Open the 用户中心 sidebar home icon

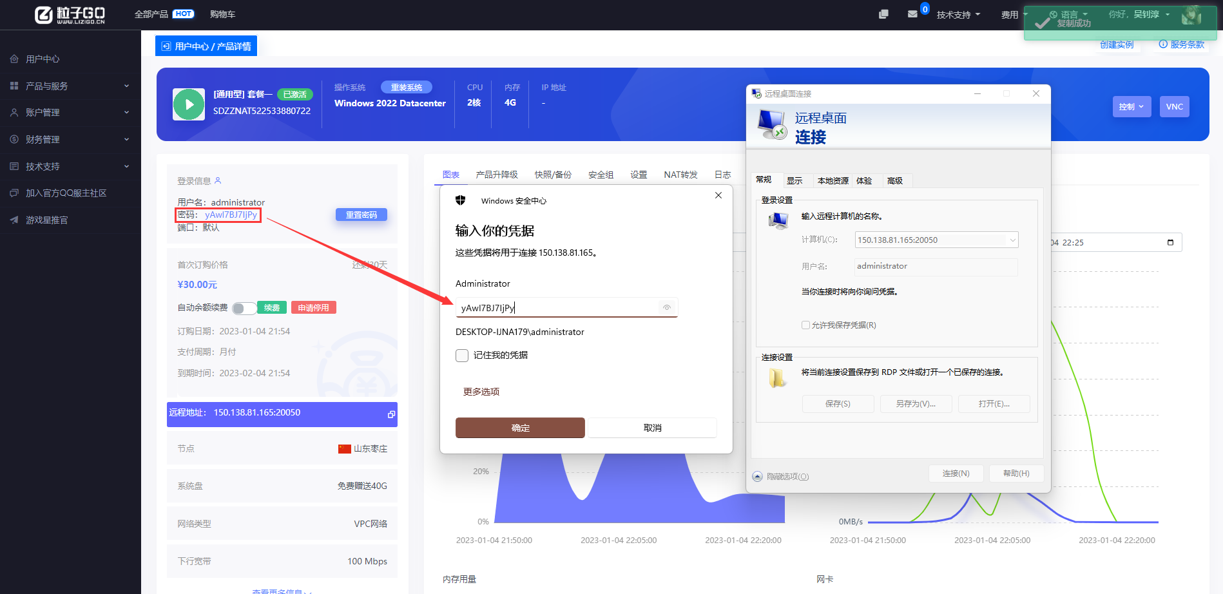[14, 59]
